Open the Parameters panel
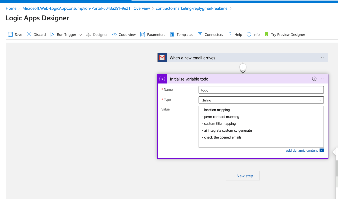 [x=156, y=34]
